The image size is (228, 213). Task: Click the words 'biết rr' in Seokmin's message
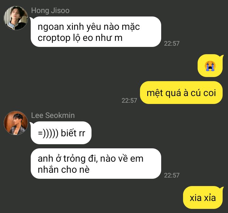coord(73,133)
